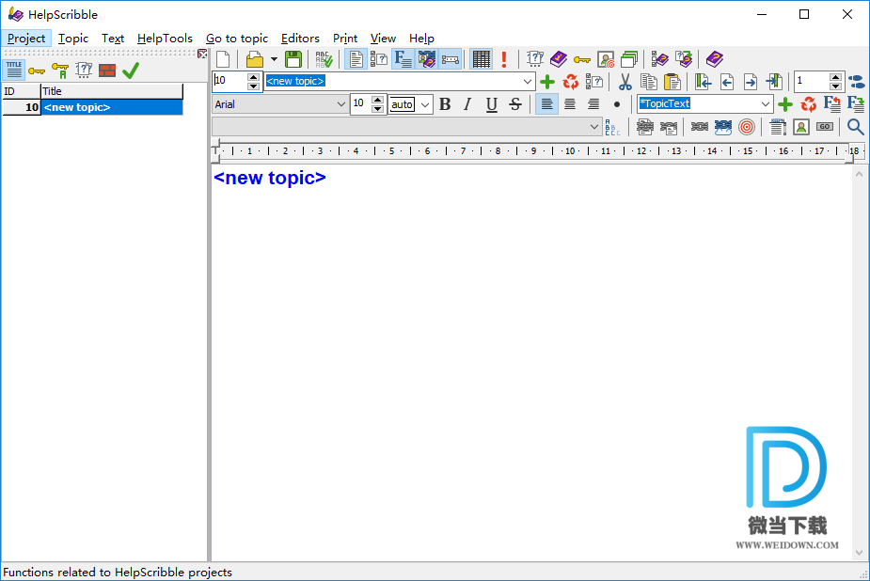
Task: Open project with the yellow folder icon
Action: pyautogui.click(x=255, y=59)
